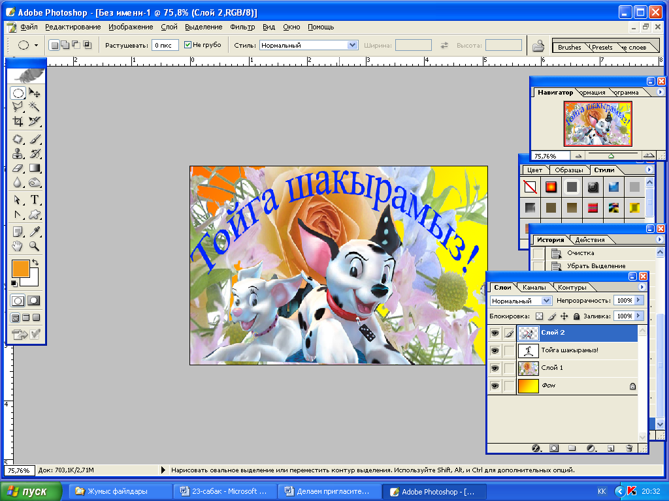Select 'Убрать Выделение' history state

click(596, 266)
